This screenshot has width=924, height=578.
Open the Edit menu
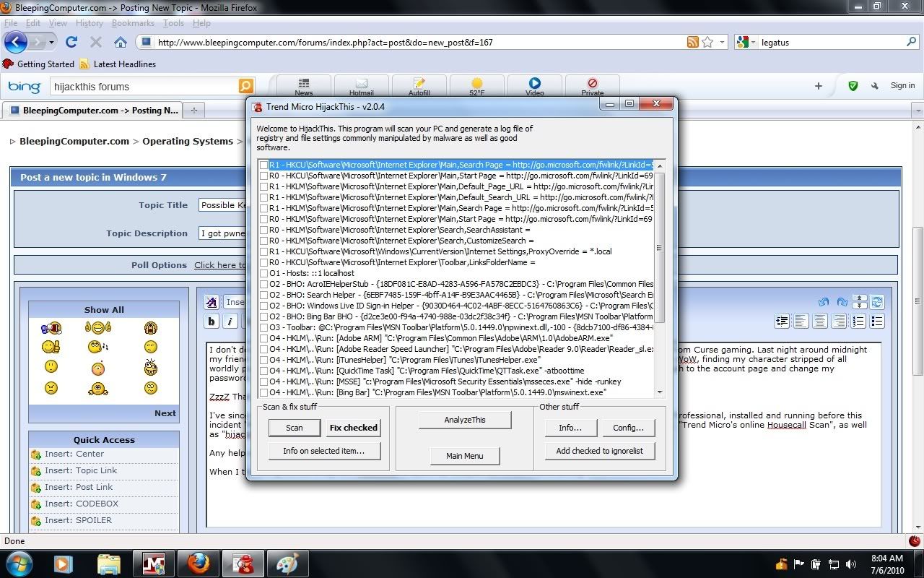pyautogui.click(x=33, y=23)
